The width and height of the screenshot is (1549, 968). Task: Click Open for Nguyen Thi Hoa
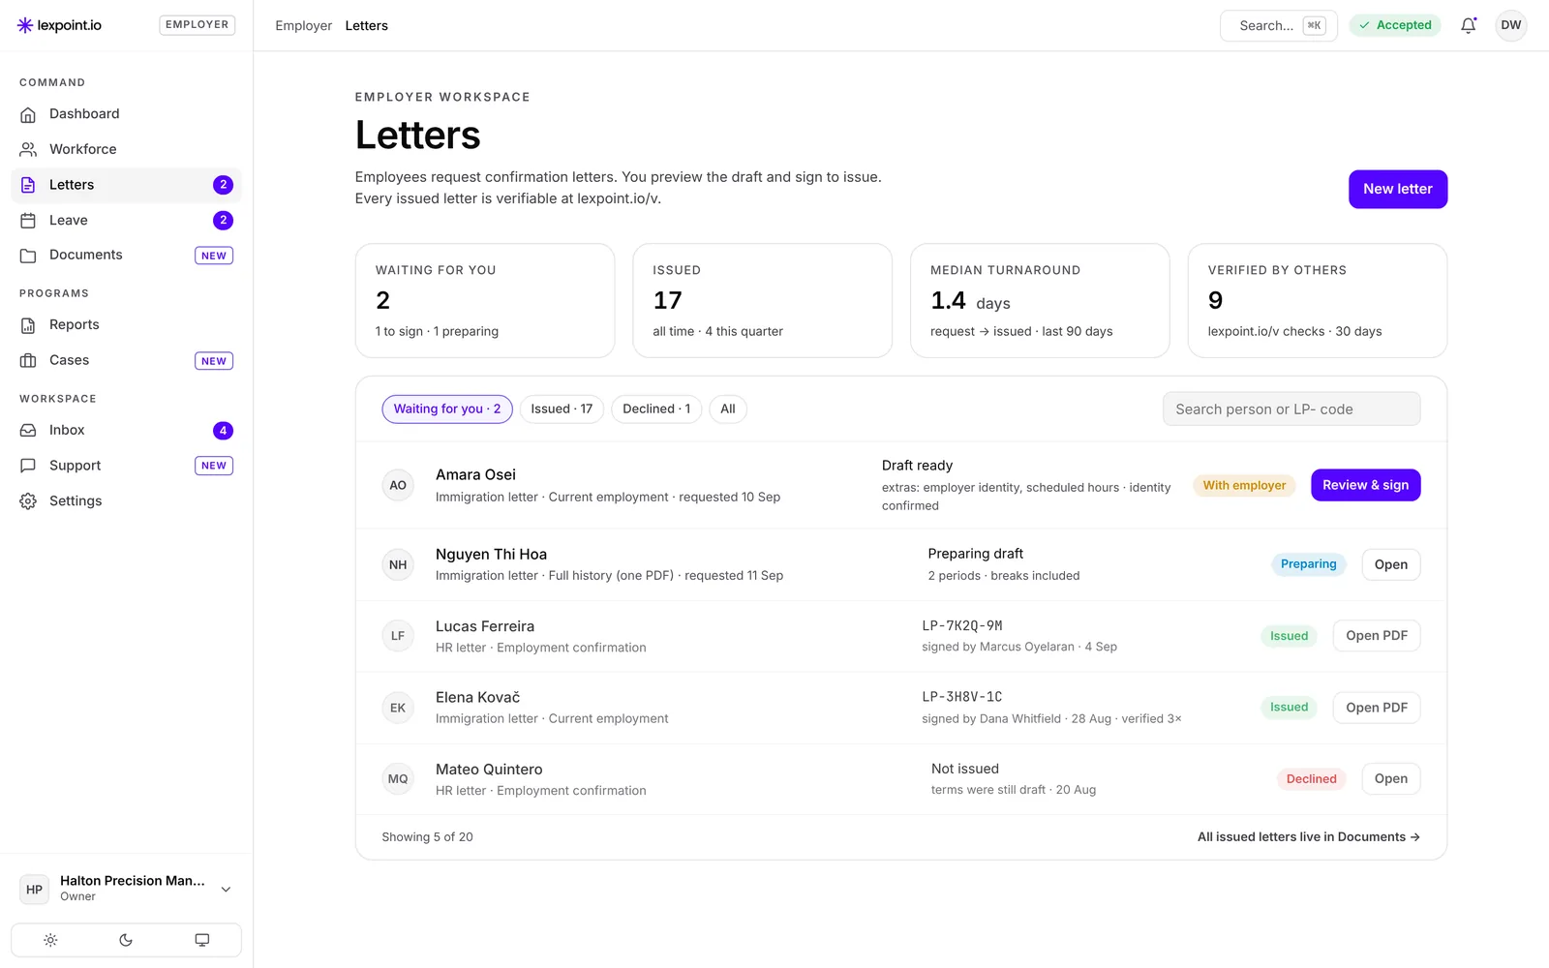click(x=1390, y=565)
